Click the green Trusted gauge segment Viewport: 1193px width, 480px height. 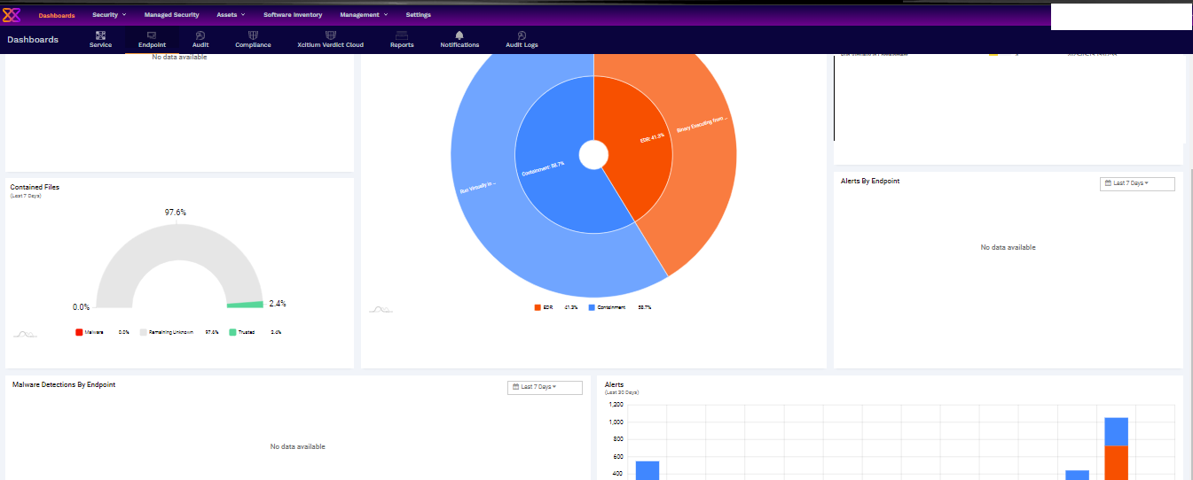[245, 305]
